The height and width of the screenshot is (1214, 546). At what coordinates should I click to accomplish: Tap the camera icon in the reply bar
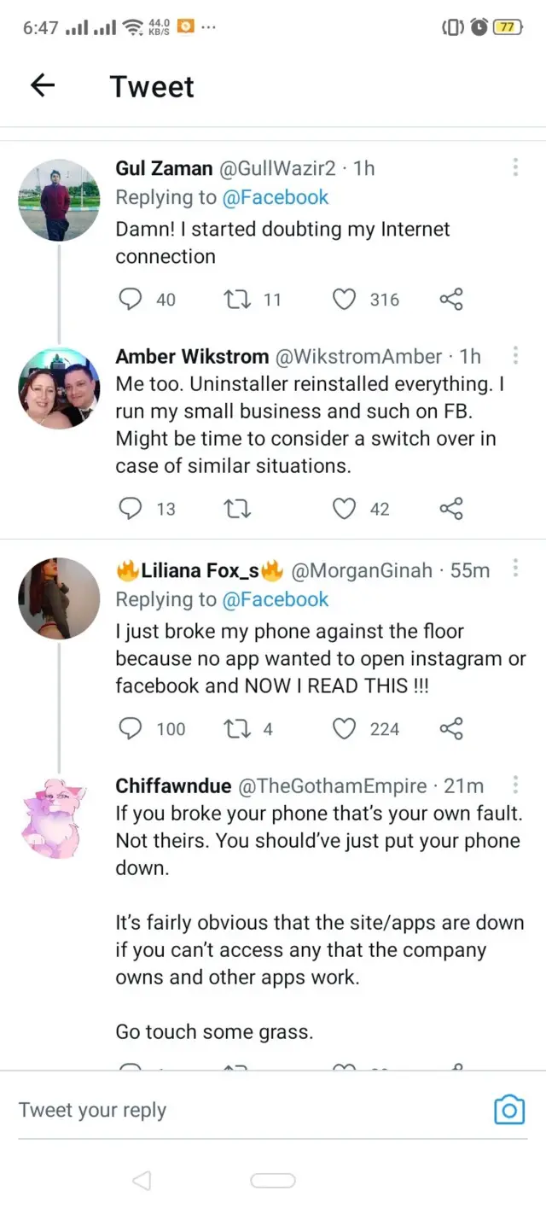[x=509, y=1110]
